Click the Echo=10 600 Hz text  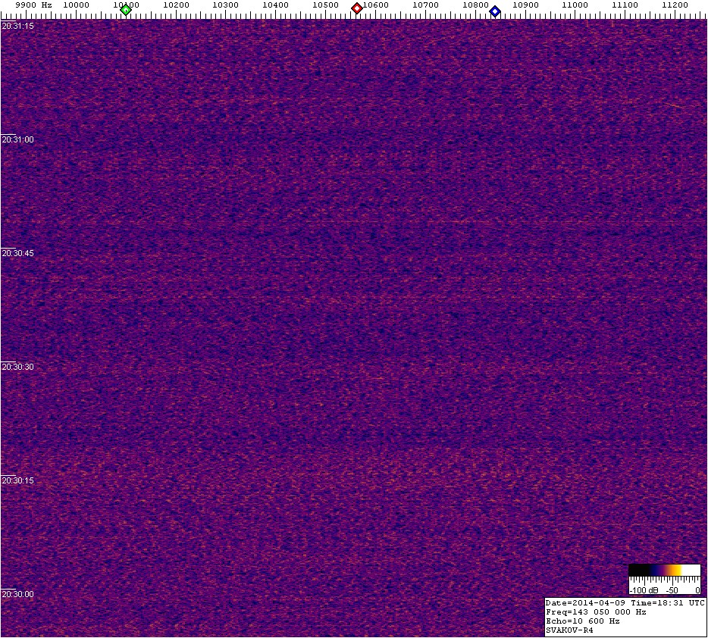click(x=582, y=621)
